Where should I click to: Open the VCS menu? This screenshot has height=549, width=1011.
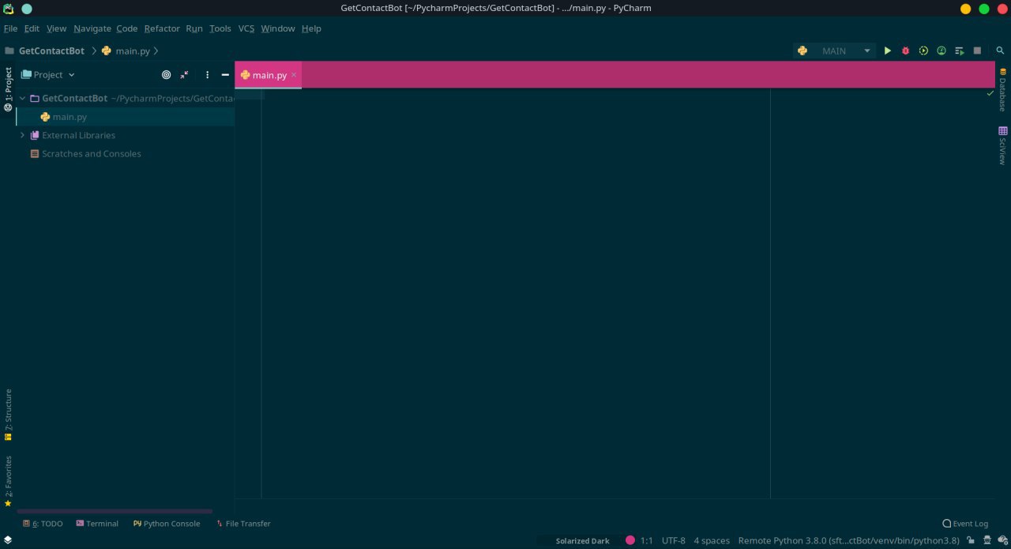pos(246,28)
